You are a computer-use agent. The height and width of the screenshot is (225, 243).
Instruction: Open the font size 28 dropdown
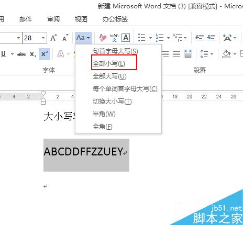pos(43,38)
